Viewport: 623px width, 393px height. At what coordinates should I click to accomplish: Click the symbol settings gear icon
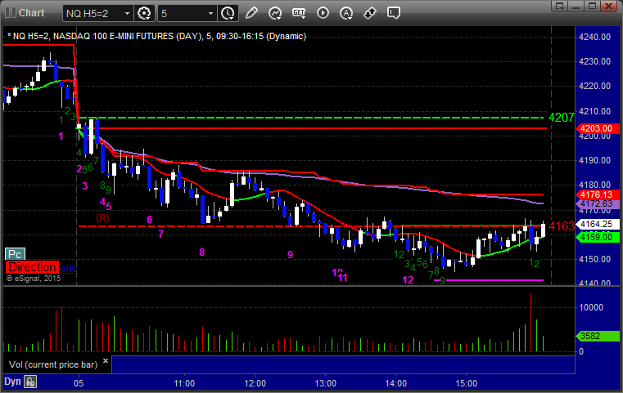[x=145, y=12]
